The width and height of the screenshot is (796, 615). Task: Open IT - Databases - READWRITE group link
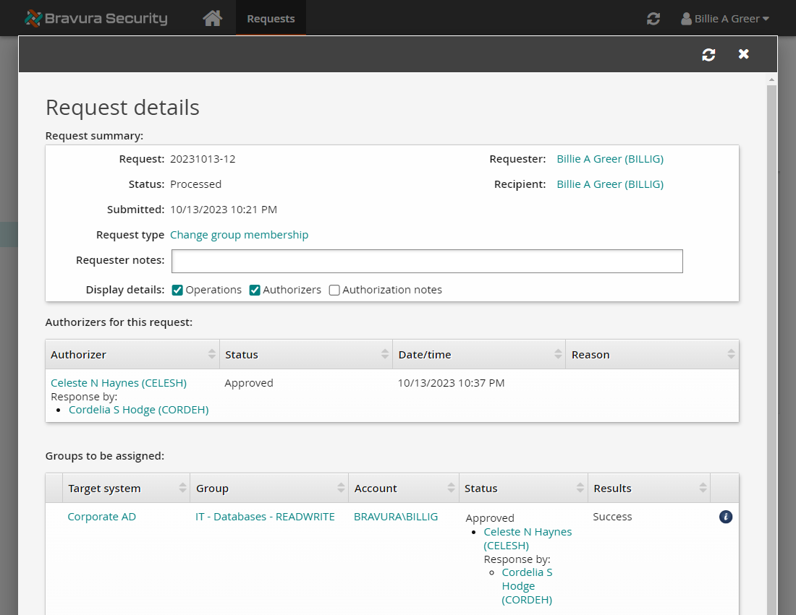(x=265, y=517)
